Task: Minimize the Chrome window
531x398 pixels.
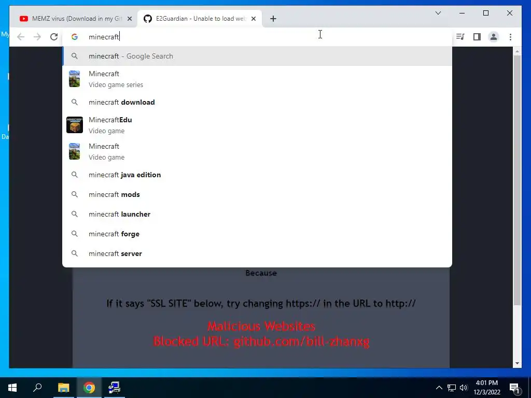Action: (462, 13)
